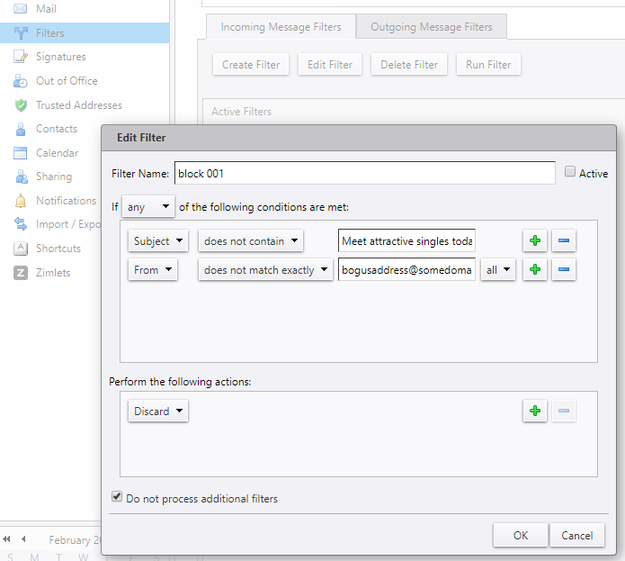Open the Discard action dropdown
The image size is (625, 561).
tap(158, 411)
